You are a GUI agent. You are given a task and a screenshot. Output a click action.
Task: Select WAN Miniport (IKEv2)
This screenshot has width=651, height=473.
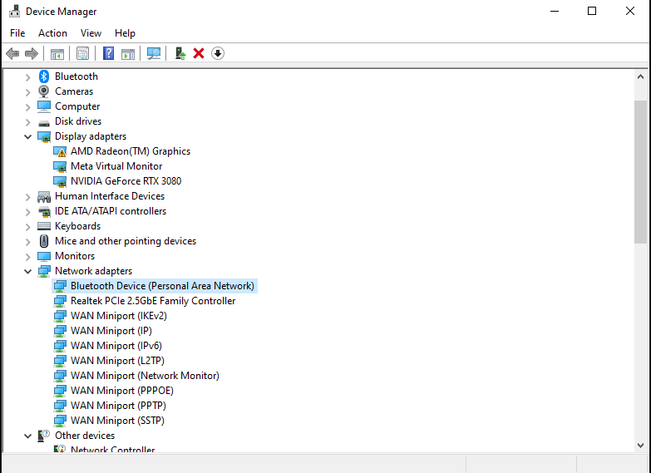pos(119,316)
